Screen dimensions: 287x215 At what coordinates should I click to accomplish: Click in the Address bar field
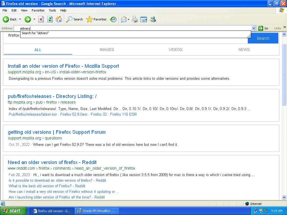pos(133,28)
